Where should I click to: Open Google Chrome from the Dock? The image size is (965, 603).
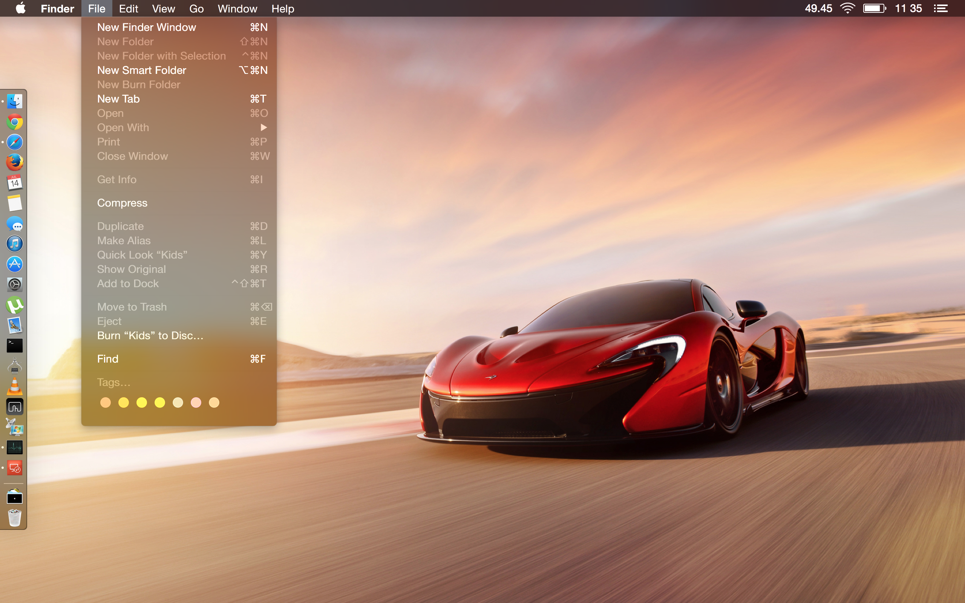[15, 122]
